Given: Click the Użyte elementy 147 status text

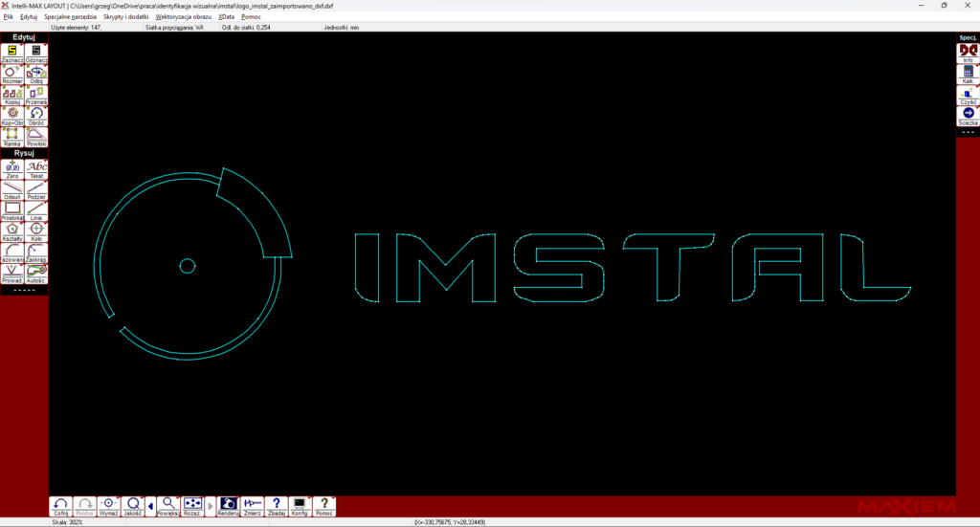Looking at the screenshot, I should point(77,28).
